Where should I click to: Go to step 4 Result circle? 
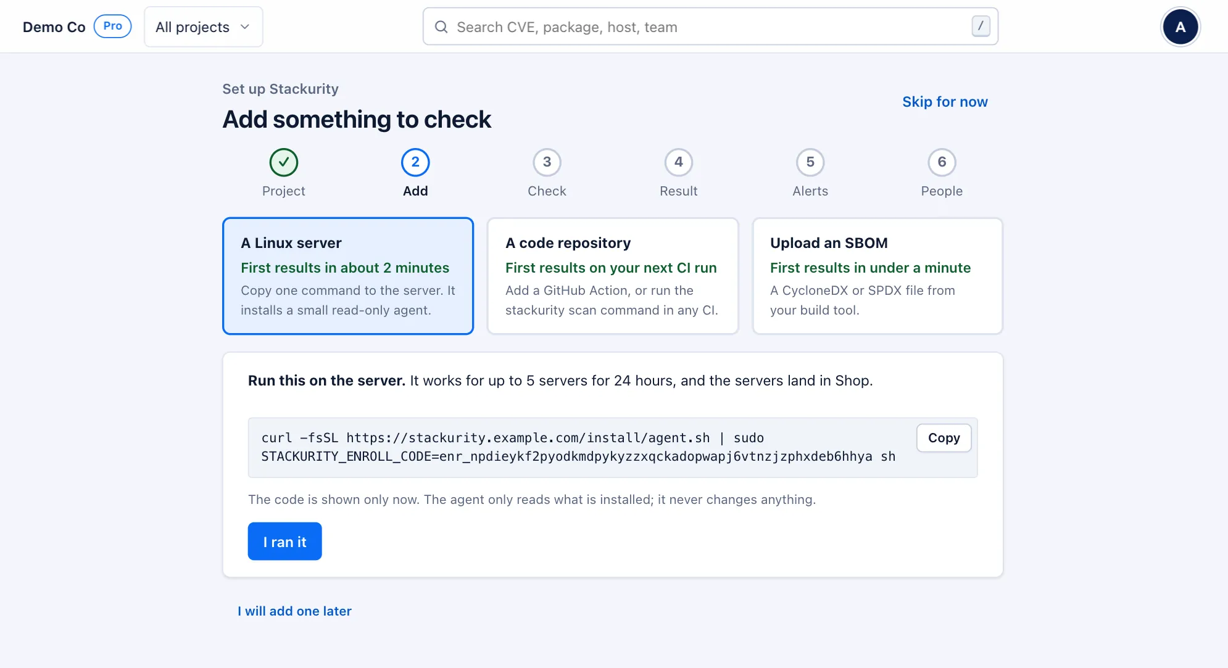tap(679, 162)
